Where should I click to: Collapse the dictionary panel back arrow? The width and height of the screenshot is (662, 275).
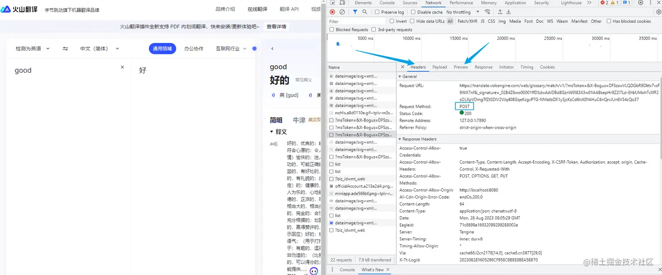pos(272,49)
